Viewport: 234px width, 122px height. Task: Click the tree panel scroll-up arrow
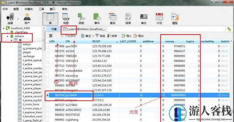tap(44, 28)
